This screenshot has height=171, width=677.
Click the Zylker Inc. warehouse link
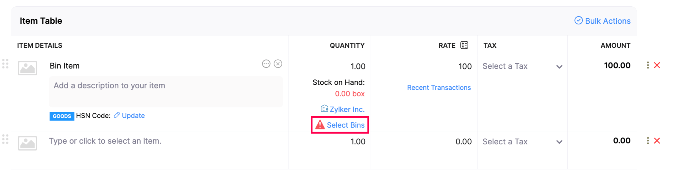(x=347, y=109)
